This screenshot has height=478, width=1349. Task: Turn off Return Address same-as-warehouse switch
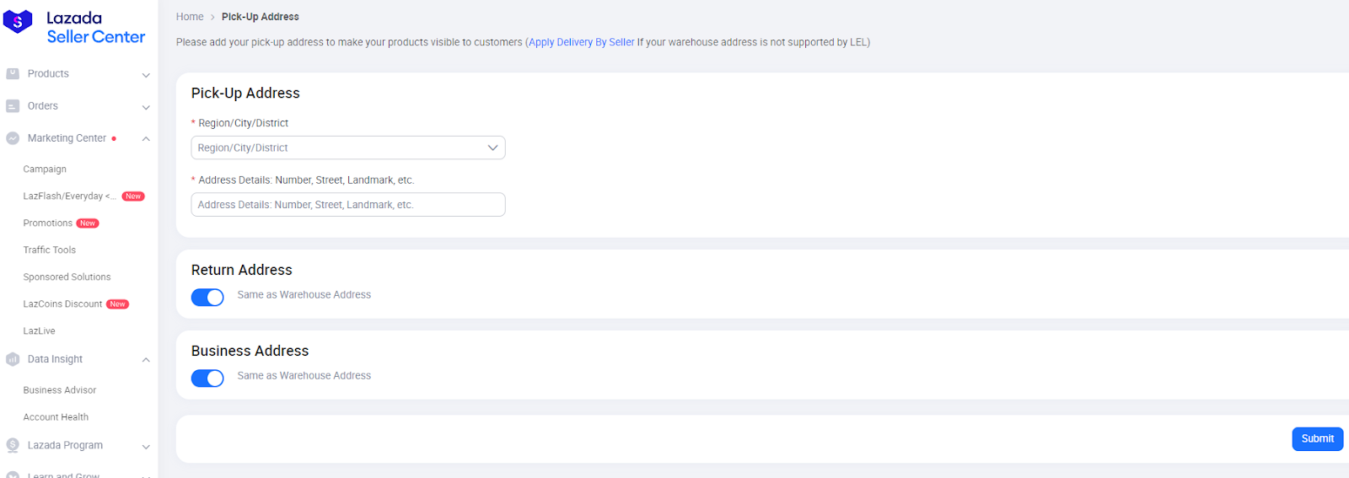[x=207, y=297]
